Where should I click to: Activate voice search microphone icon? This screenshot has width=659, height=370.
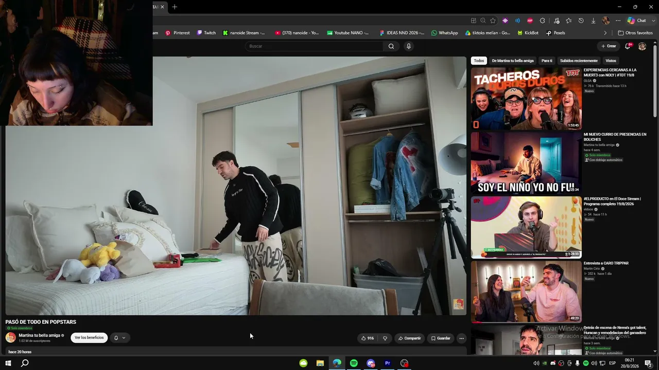click(x=409, y=46)
